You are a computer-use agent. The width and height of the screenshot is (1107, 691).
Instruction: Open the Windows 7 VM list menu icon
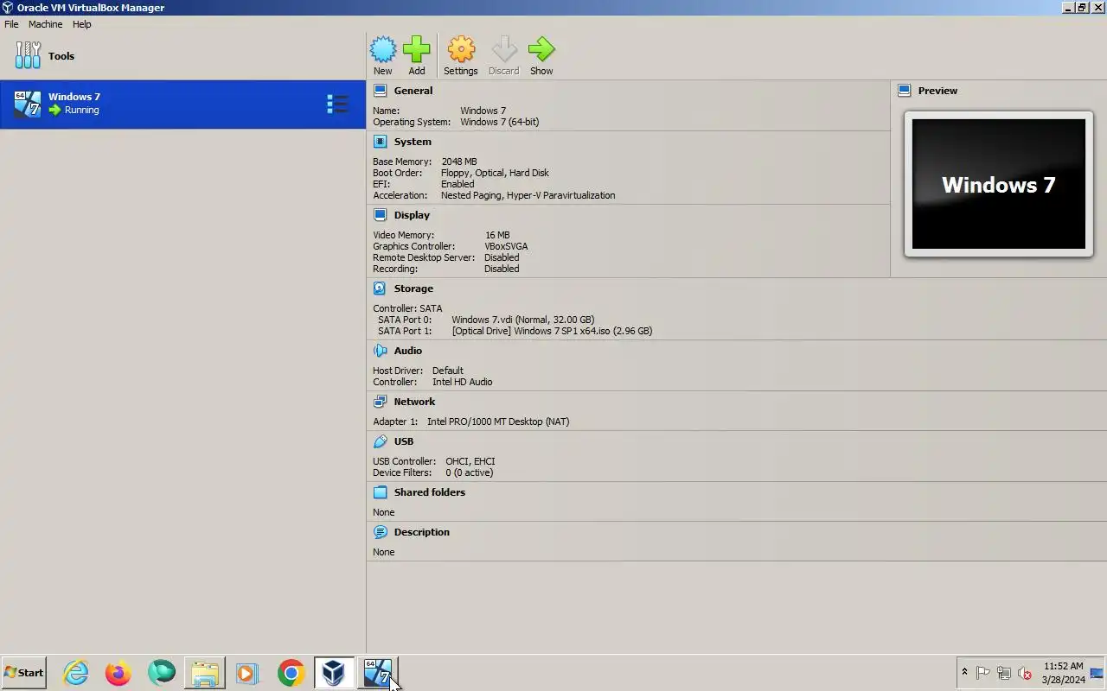click(x=337, y=105)
